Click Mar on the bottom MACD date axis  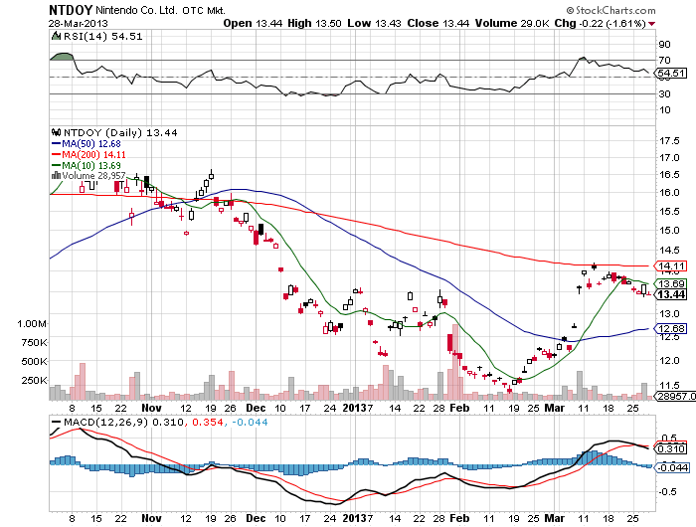(x=555, y=519)
